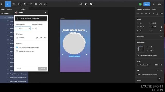Enable Fix position when scrolling
This screenshot has width=165, height=92.
coord(138,55)
